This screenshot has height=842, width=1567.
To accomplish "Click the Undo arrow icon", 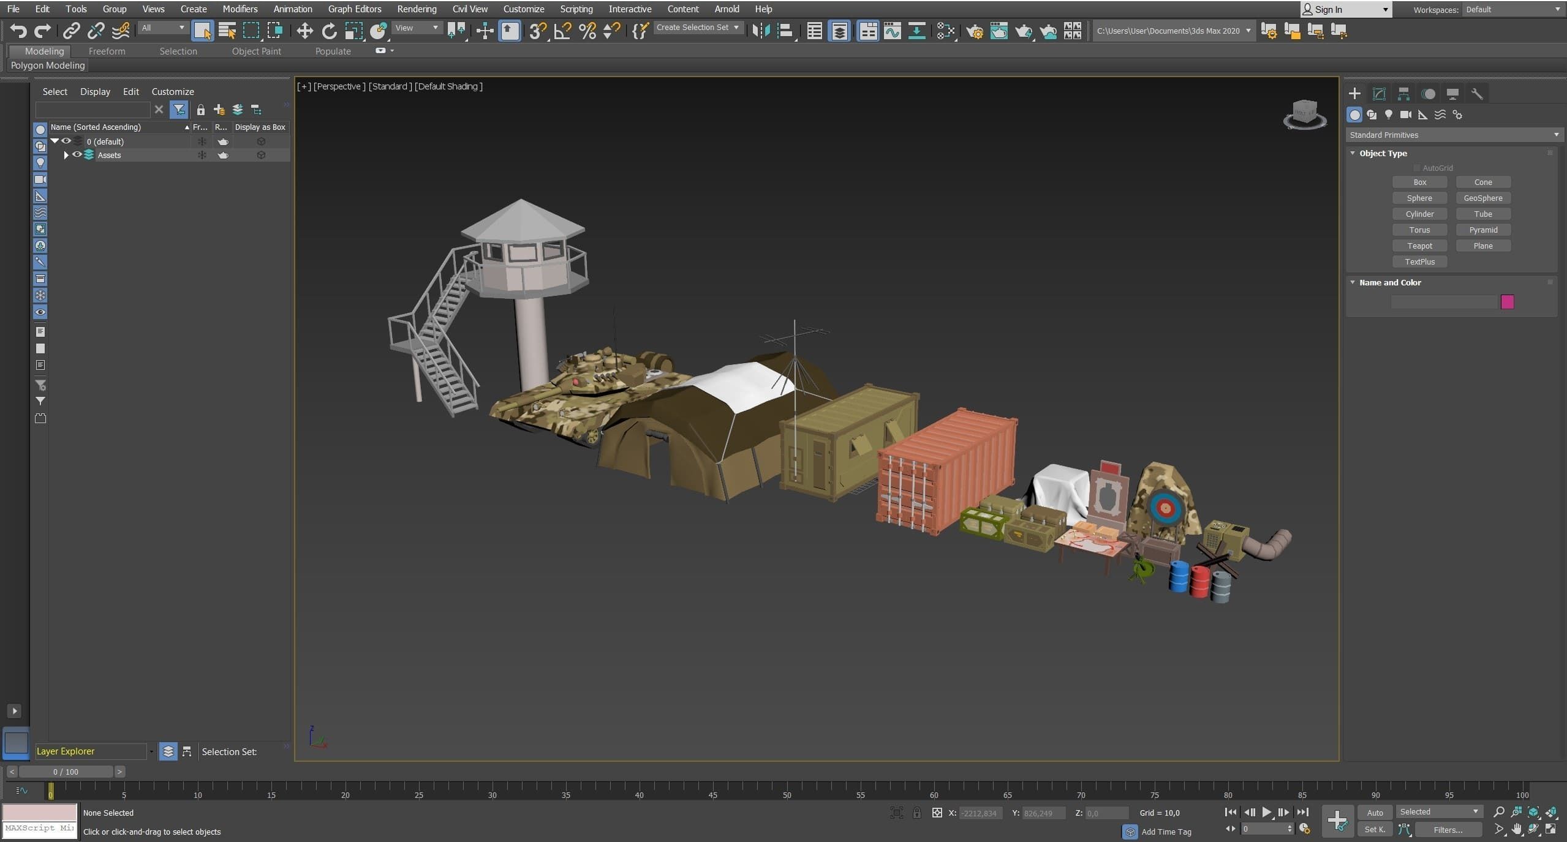I will (x=18, y=31).
